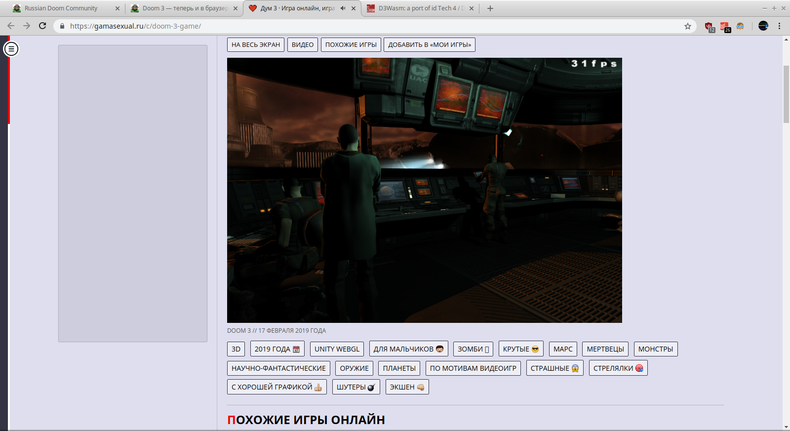
Task: Click the ПО МОТИВАМ ВИДЕОИГР tag
Action: click(473, 368)
